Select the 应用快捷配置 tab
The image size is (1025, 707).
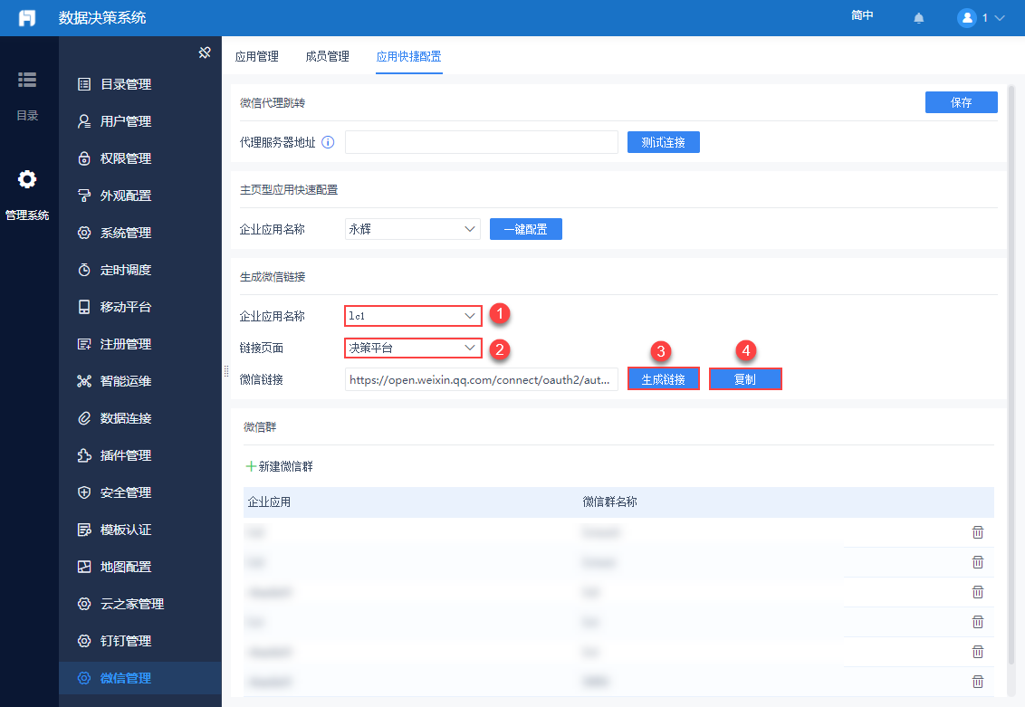[x=408, y=57]
